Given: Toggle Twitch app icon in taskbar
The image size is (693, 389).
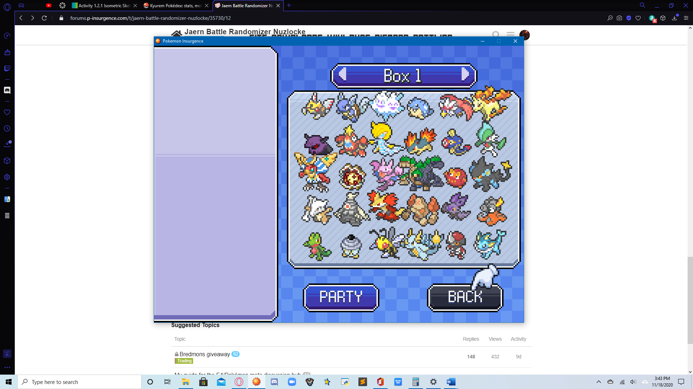Looking at the screenshot, I should click(6, 68).
